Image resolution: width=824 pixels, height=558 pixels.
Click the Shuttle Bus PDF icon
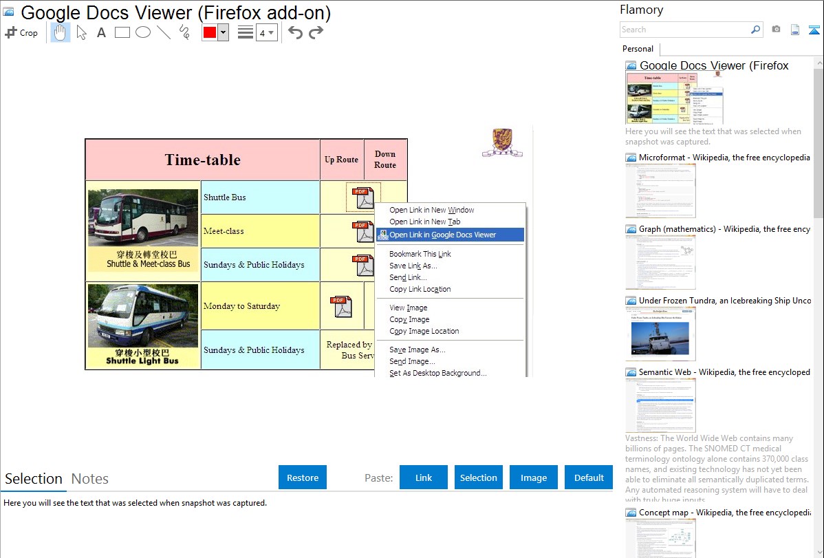coord(363,197)
